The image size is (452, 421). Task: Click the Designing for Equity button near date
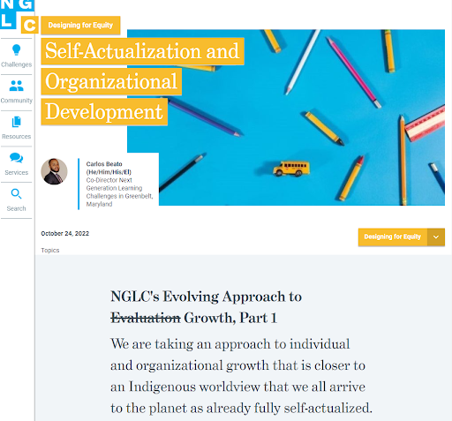point(393,237)
